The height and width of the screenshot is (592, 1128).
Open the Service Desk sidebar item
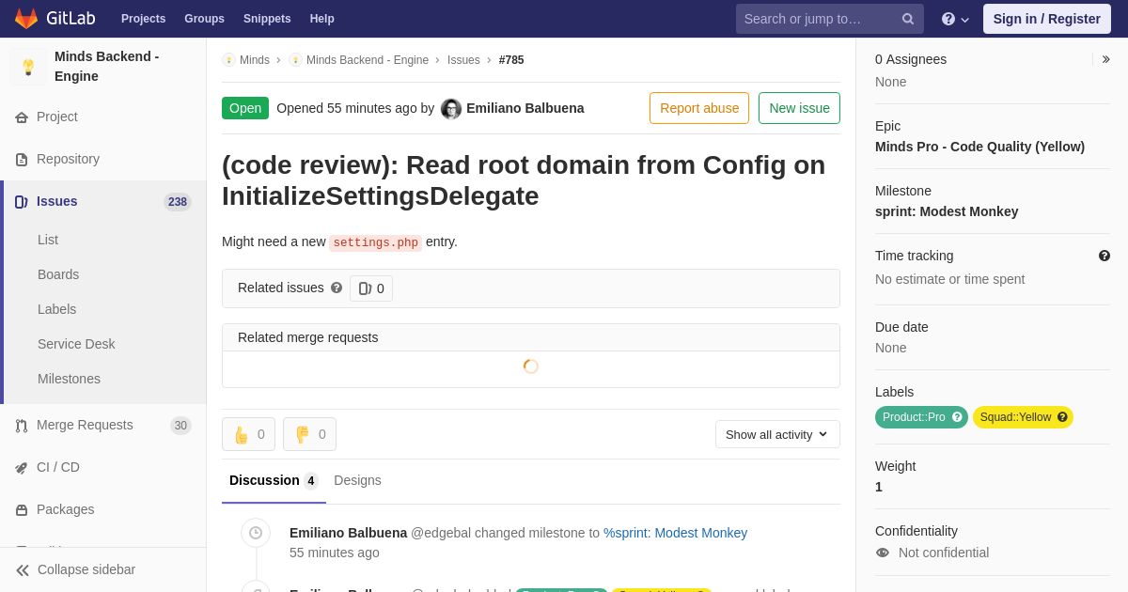click(76, 344)
